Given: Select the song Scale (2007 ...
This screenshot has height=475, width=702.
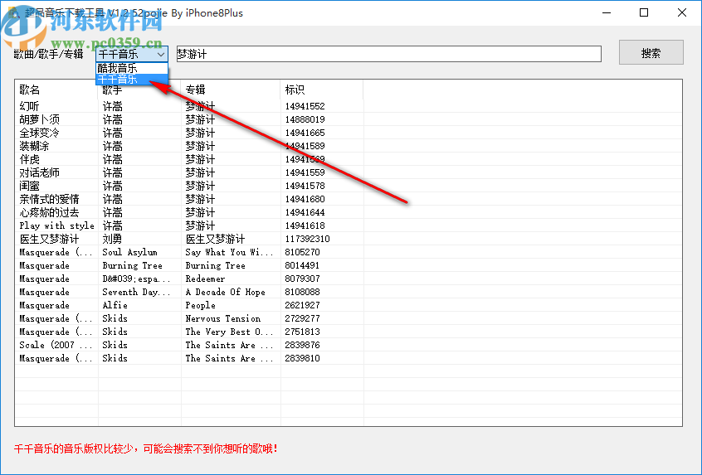Looking at the screenshot, I should [56, 345].
